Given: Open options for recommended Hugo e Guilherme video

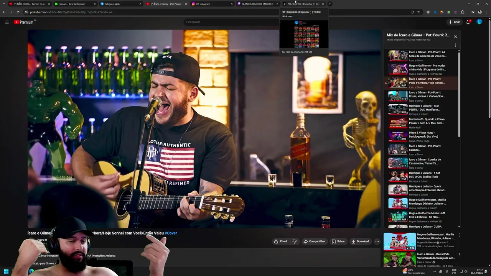Looking at the screenshot, I should [459, 235].
